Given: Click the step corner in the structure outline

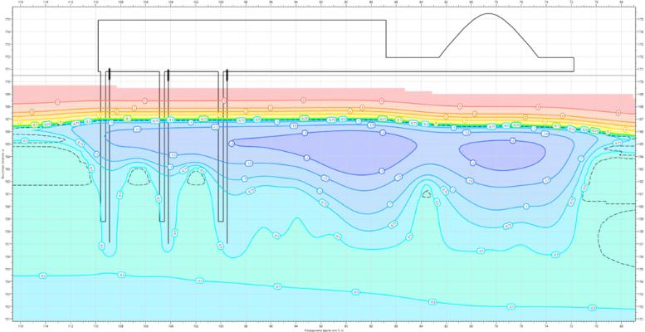Looking at the screenshot, I should (x=388, y=57).
